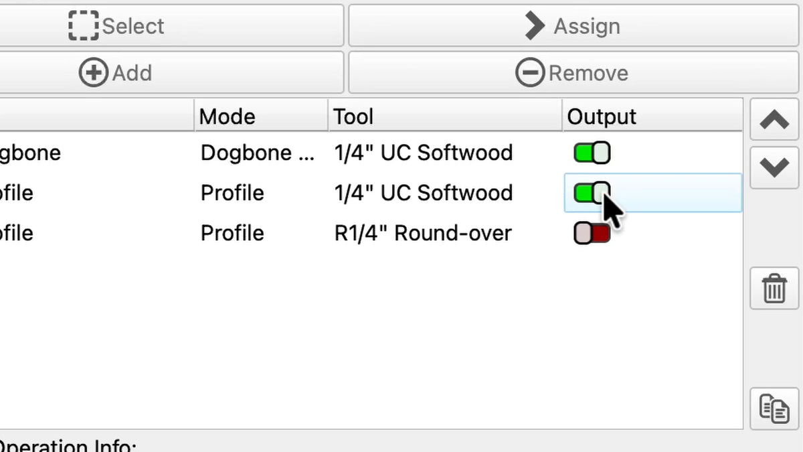The width and height of the screenshot is (803, 452).
Task: Click the duplicate operation copy icon
Action: click(x=774, y=408)
